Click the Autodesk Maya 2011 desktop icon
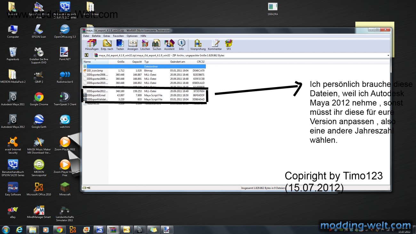This screenshot has width=416, height=234. coord(13,99)
